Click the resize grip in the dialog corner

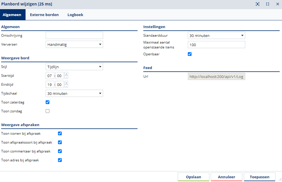point(280,179)
